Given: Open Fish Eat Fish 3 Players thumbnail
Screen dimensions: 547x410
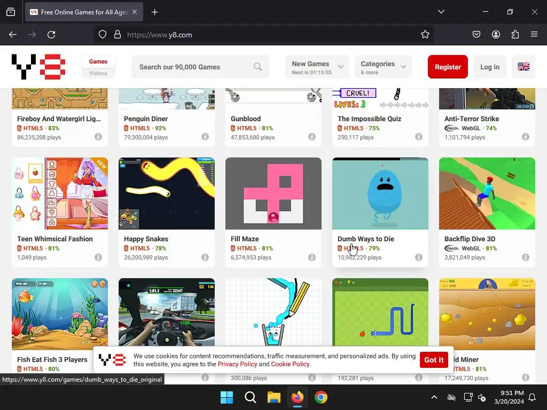Looking at the screenshot, I should point(60,314).
